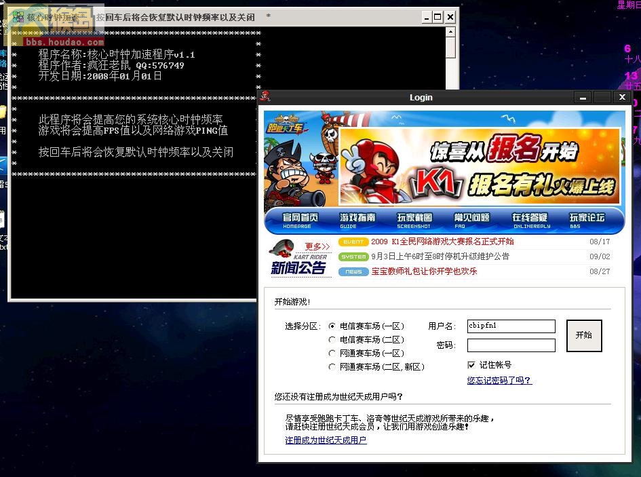Open the 宝宝教师礼包 news item
641x477 pixels.
click(x=424, y=271)
